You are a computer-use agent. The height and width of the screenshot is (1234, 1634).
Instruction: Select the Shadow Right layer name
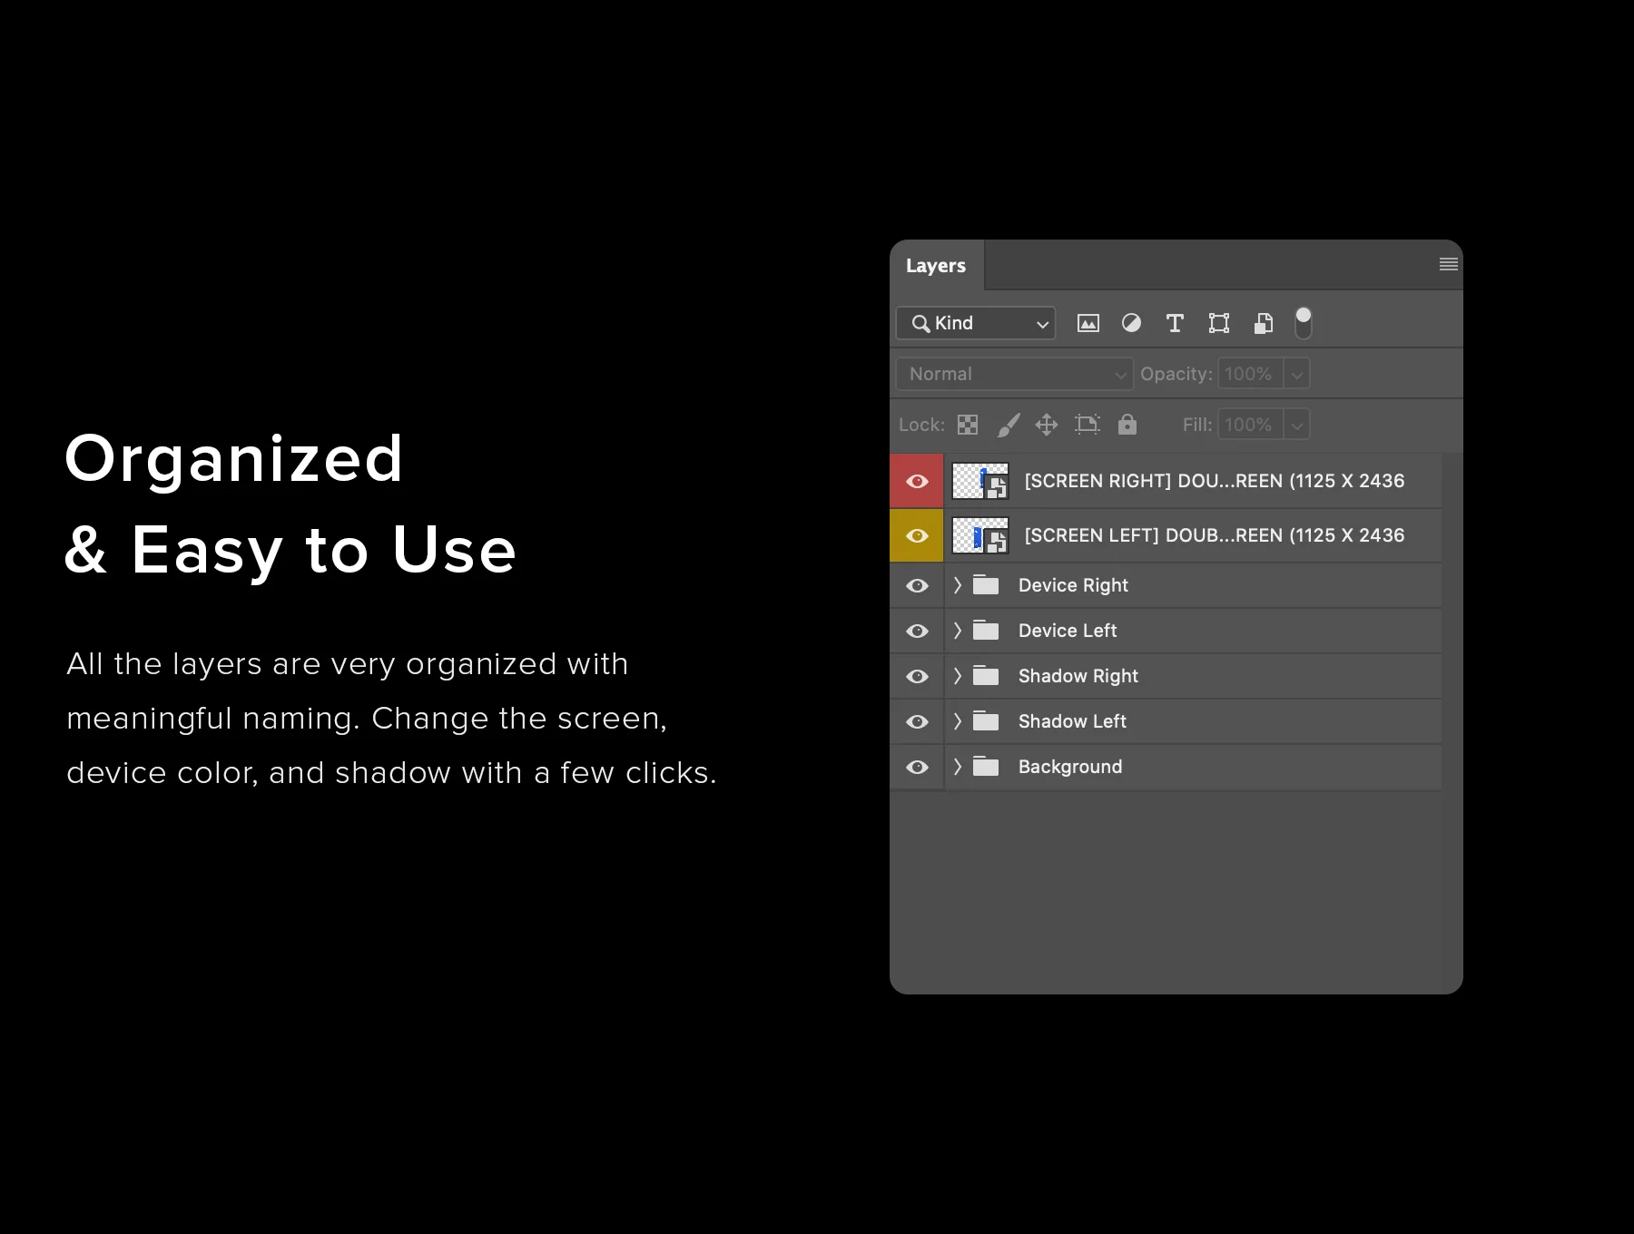point(1078,676)
